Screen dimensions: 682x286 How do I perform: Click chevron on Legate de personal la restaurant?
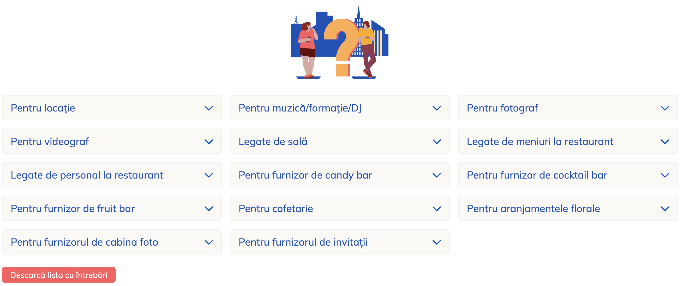[209, 175]
